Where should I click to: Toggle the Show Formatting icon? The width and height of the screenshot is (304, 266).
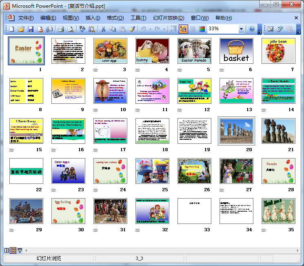[183, 29]
